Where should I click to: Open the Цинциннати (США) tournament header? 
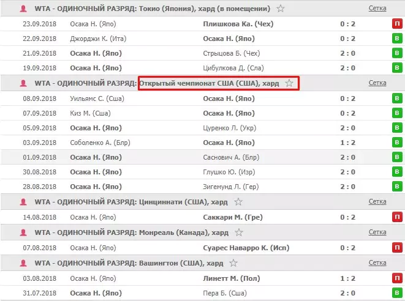[183, 202]
